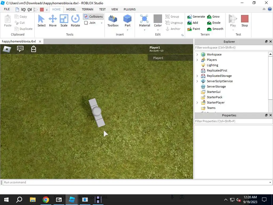Click the Copy button
The width and height of the screenshot is (273, 205).
point(21,17)
